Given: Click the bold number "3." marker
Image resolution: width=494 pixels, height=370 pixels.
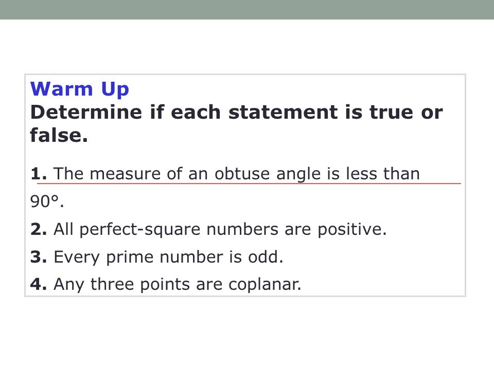Looking at the screenshot, I should (x=39, y=257).
